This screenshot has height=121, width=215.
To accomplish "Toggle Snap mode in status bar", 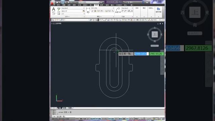I will pos(81,119).
